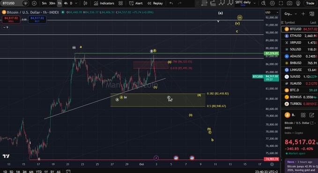Create an Alert
This screenshot has width=318, height=173.
[x=136, y=3]
